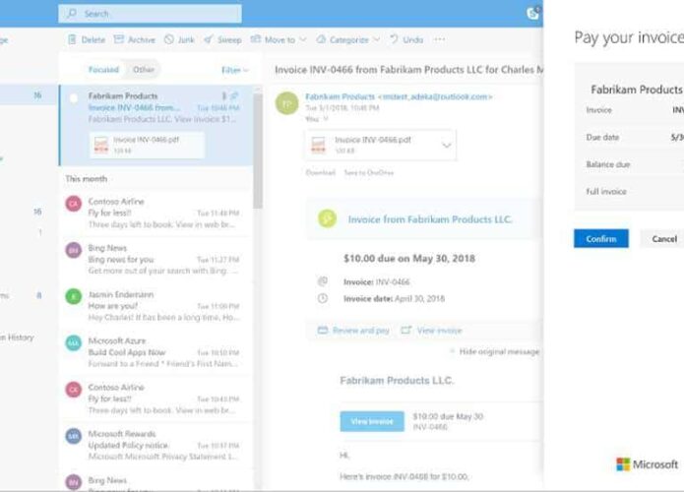Click Fabrikam Products sender avatar in reading pane
This screenshot has width=684, height=492.
[x=286, y=103]
